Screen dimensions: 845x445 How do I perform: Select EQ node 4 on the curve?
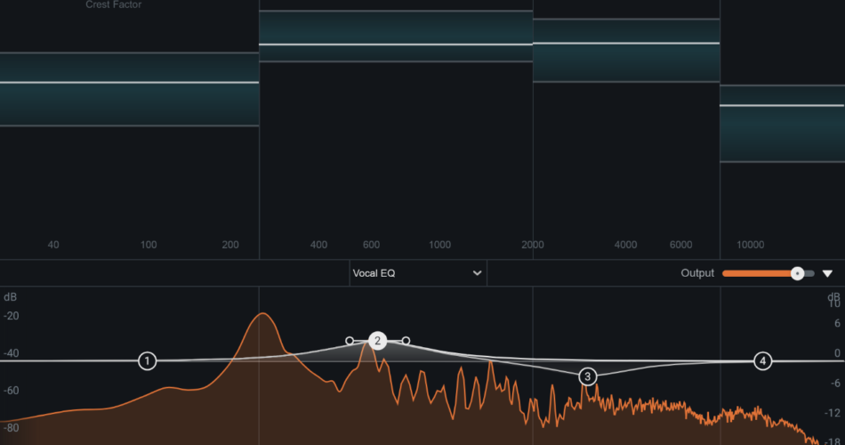(762, 360)
